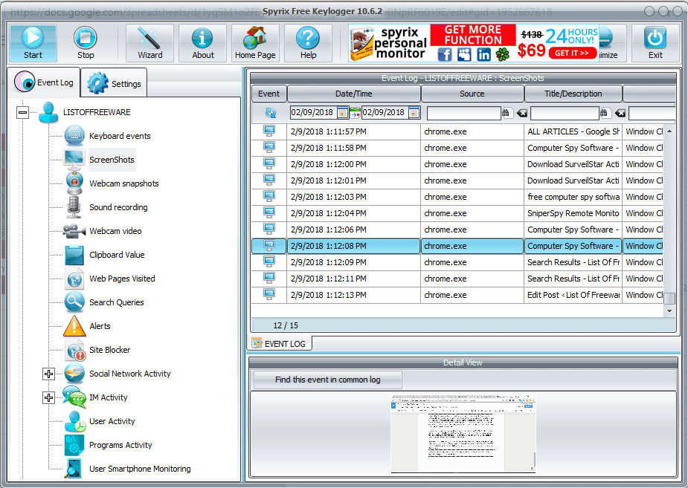Viewport: 688px width, 488px height.
Task: Open Clipboard Value entry
Action: (x=117, y=255)
